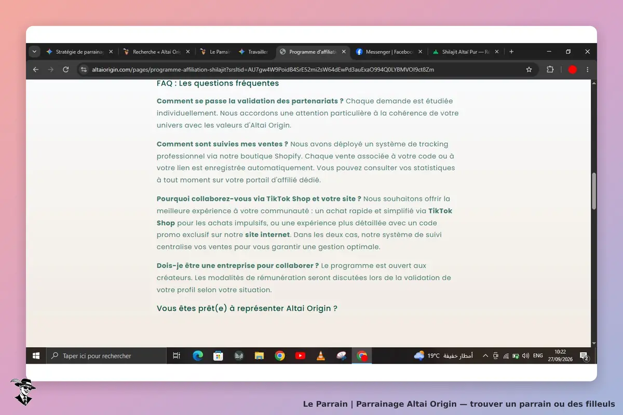Click the scrollbar up arrow
The width and height of the screenshot is (623, 415).
click(x=594, y=83)
